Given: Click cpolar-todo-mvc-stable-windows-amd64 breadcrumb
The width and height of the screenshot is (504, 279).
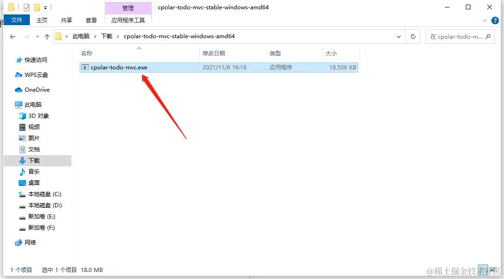Looking at the screenshot, I should (179, 36).
